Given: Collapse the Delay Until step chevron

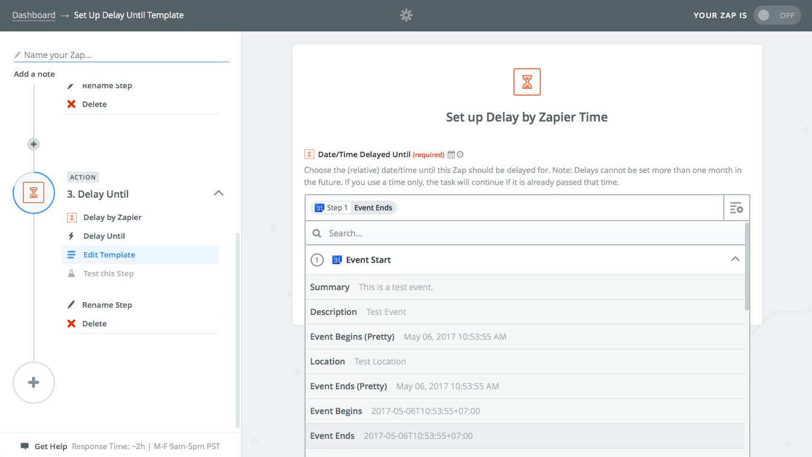Looking at the screenshot, I should pos(219,193).
